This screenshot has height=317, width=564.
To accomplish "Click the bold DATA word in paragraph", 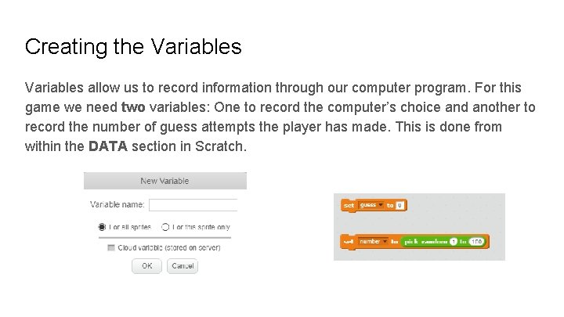I will [107, 146].
